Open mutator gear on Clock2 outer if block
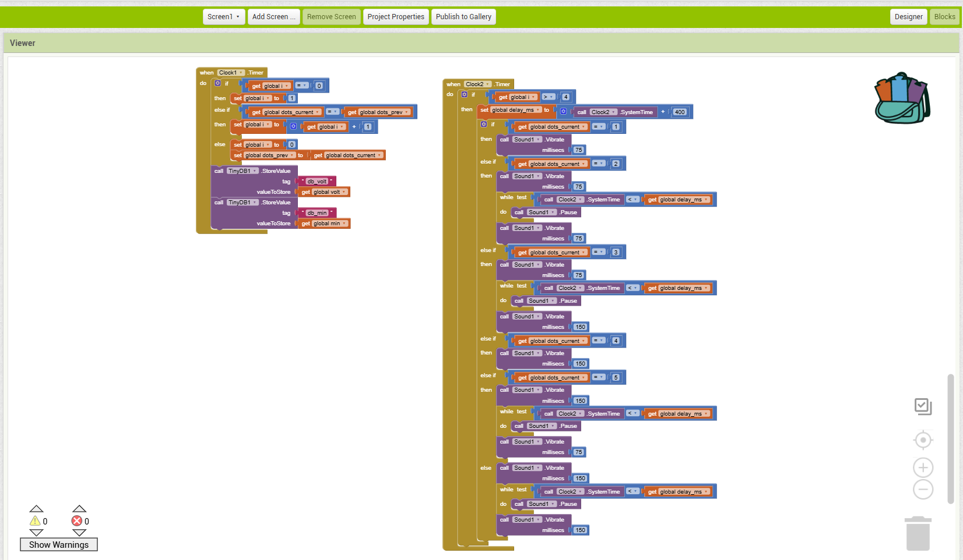 click(465, 94)
